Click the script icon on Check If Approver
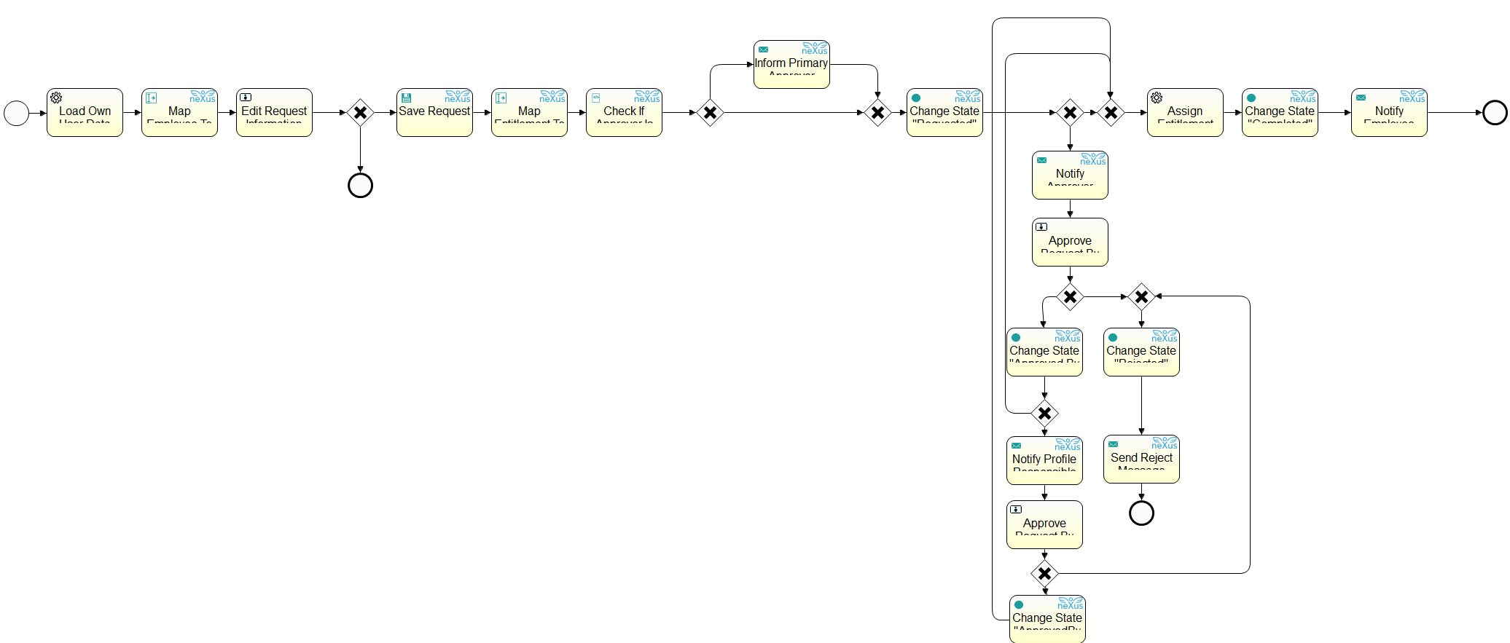 (595, 97)
